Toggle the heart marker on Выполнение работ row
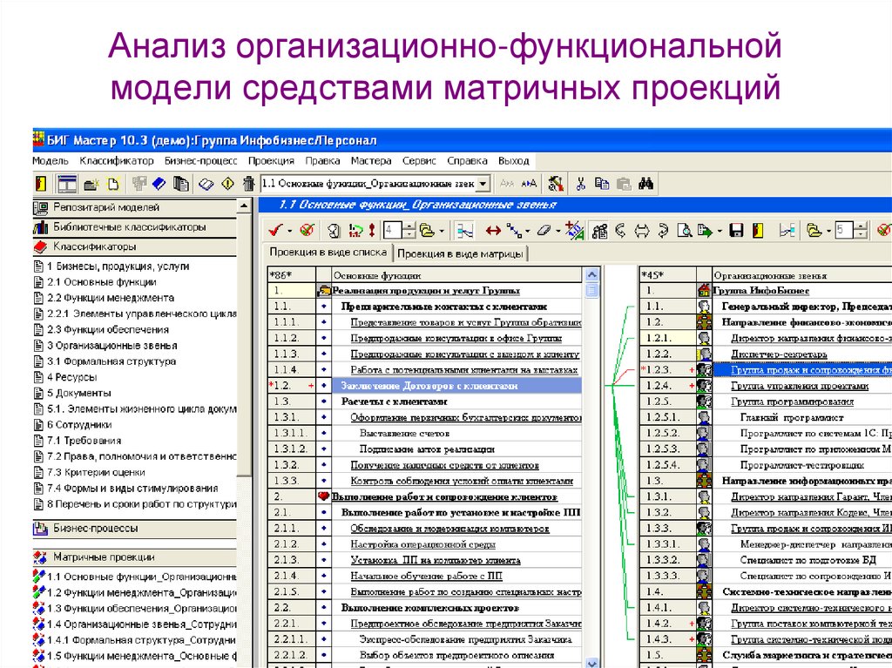Viewport: 892px width, 668px height. tap(323, 495)
